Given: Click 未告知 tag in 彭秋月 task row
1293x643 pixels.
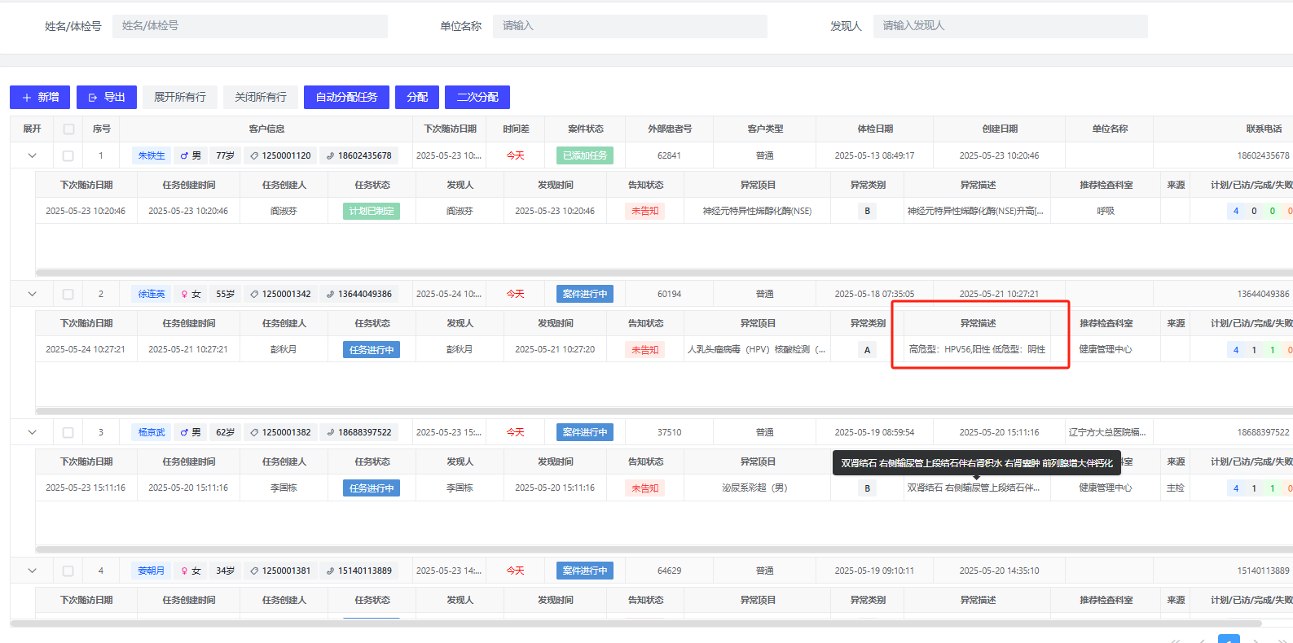Looking at the screenshot, I should (x=645, y=349).
